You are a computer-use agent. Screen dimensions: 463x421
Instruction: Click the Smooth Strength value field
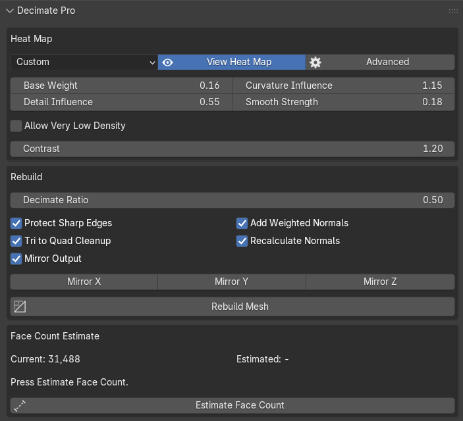click(343, 102)
